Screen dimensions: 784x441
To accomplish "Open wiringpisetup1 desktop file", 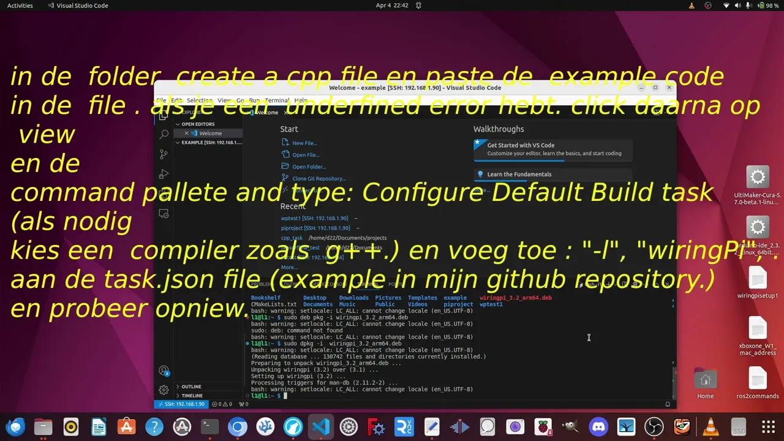I will [x=758, y=284].
